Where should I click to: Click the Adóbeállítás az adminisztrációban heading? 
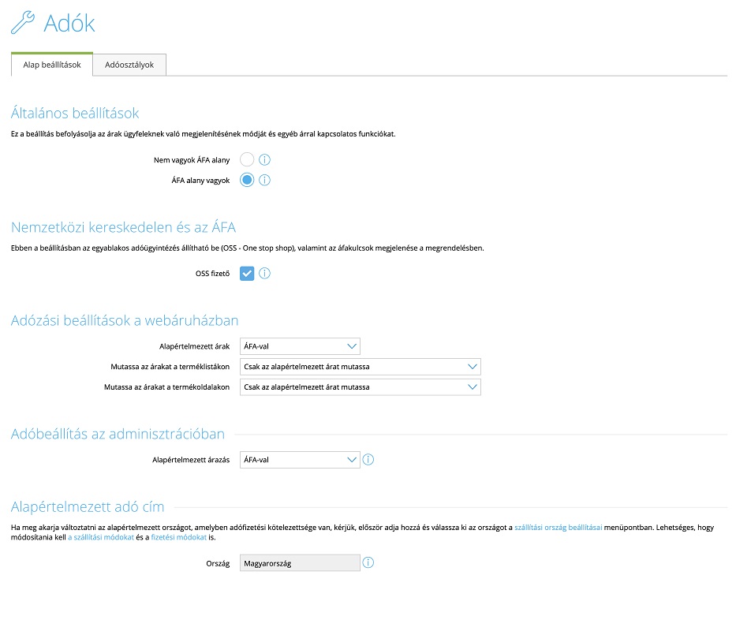coord(118,434)
